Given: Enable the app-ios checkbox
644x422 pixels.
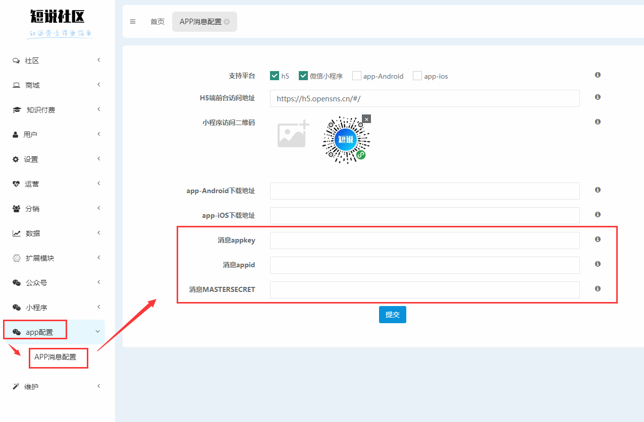Looking at the screenshot, I should point(417,76).
